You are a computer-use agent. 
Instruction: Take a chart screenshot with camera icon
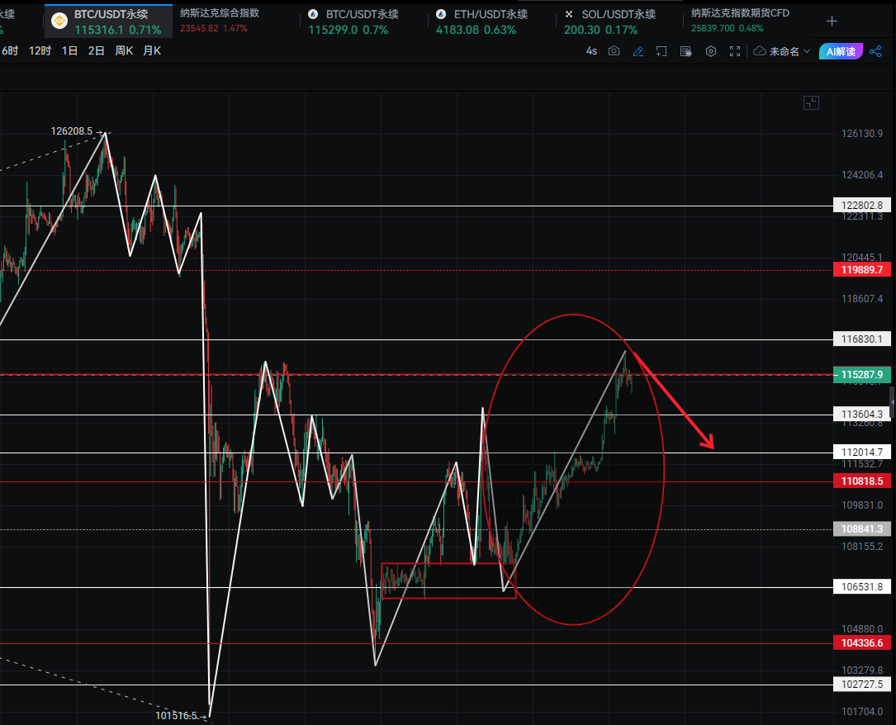[614, 51]
